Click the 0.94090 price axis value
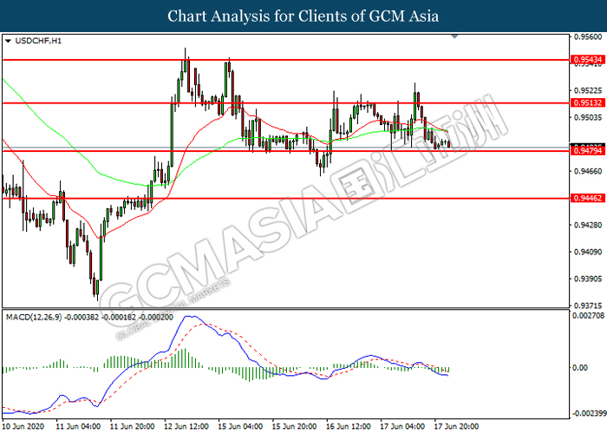Viewport: 607px width, 434px height. pyautogui.click(x=588, y=252)
